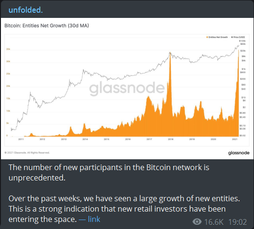Screen dimensions: 254x229
Task: Click the 19:02 message timestamp
Action: pos(238,222)
